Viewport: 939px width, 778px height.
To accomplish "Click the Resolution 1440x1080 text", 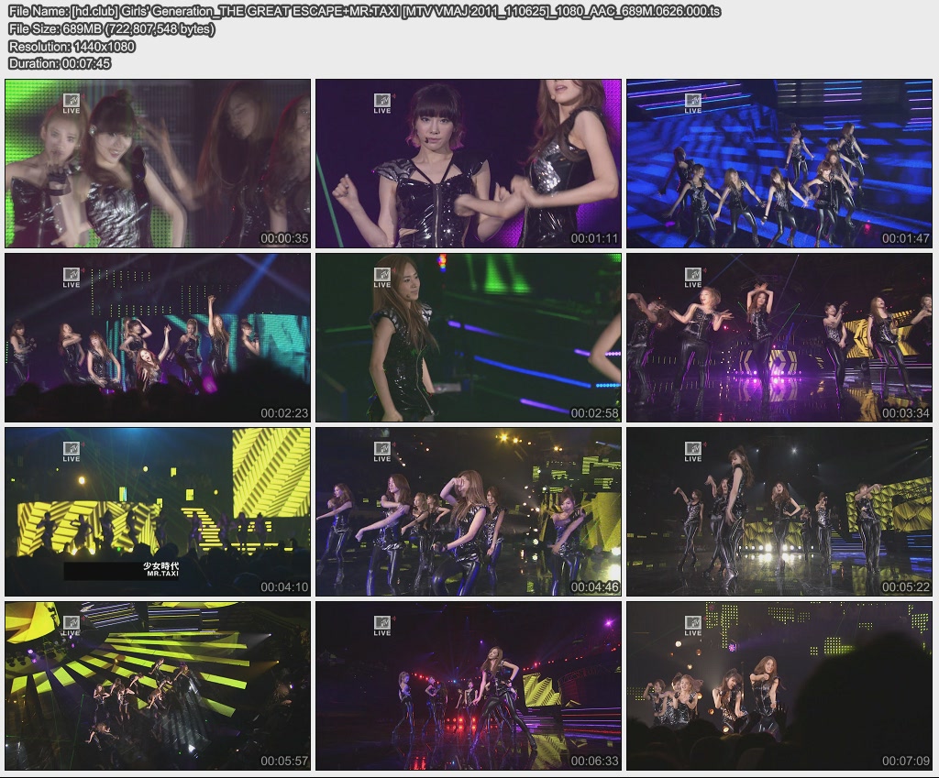I will coord(72,46).
